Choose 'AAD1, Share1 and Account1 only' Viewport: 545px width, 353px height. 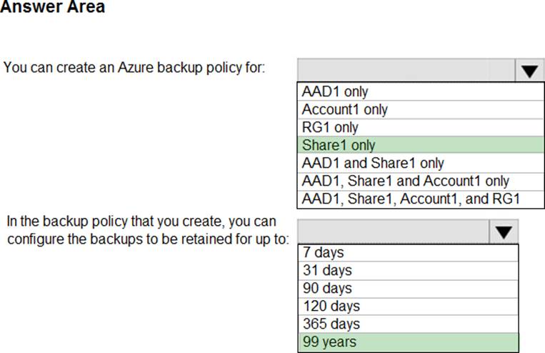click(405, 181)
